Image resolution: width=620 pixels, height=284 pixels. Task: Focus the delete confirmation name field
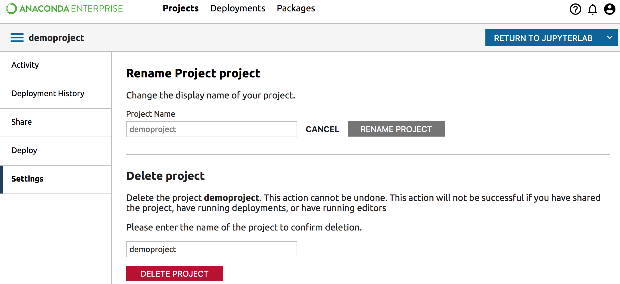tap(211, 249)
